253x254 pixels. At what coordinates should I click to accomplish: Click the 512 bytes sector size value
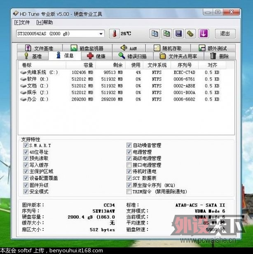click(102, 230)
